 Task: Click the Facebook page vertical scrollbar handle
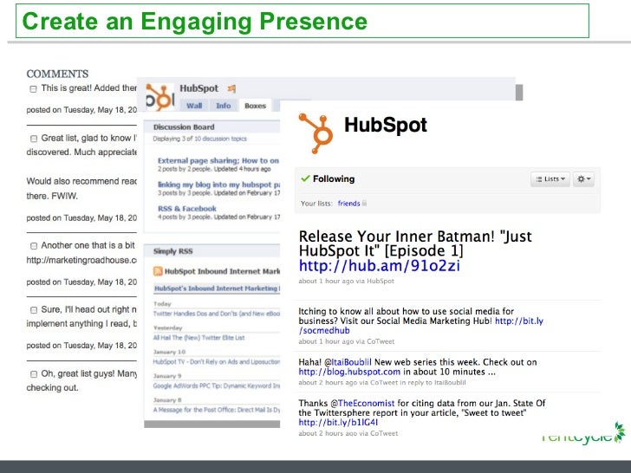[x=519, y=93]
